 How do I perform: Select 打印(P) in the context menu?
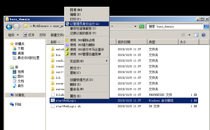87,19
